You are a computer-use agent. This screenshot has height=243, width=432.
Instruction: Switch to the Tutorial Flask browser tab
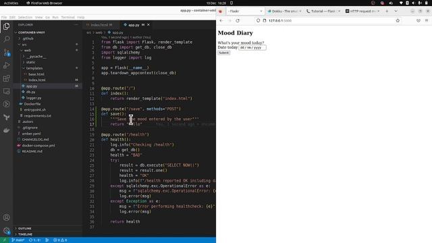click(x=323, y=11)
